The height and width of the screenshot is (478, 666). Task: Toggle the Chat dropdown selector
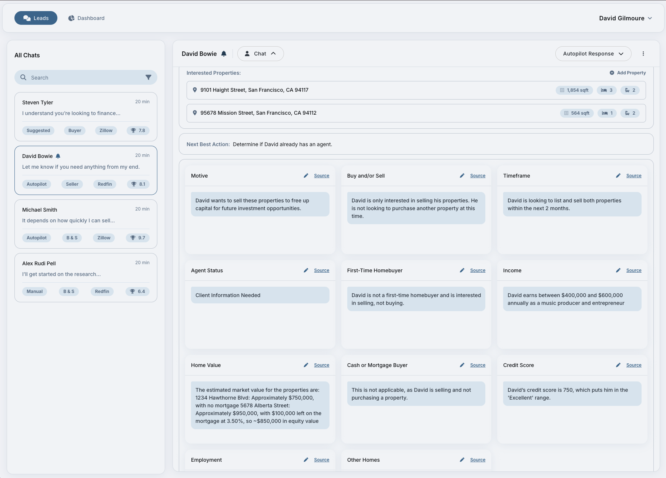[260, 54]
